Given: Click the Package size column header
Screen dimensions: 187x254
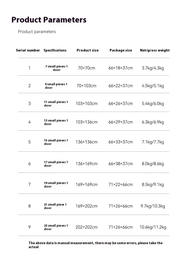Looking at the screenshot, I should tap(121, 50).
